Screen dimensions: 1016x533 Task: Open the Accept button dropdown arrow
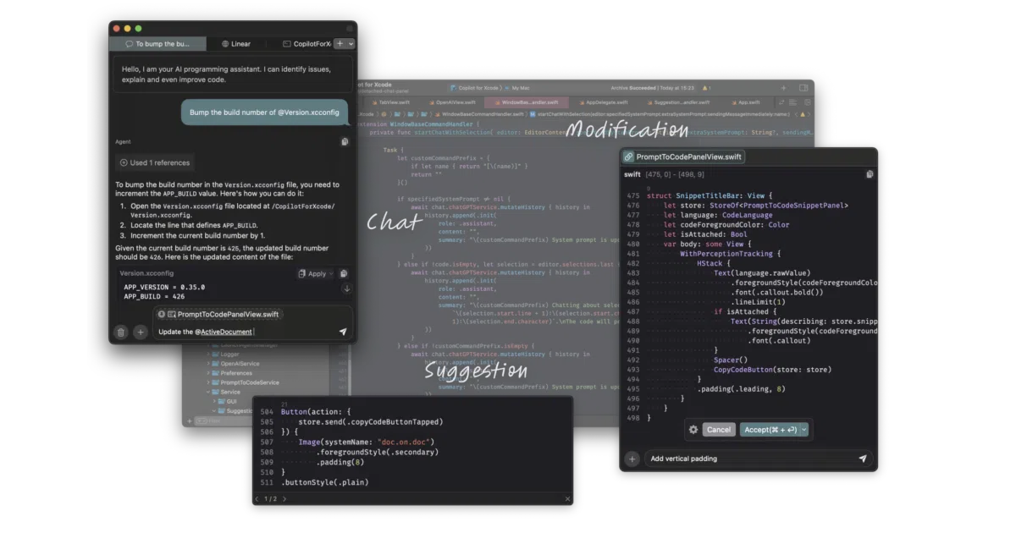tap(803, 430)
